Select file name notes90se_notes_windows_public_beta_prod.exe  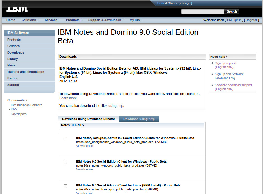pyautogui.click(x=110, y=165)
